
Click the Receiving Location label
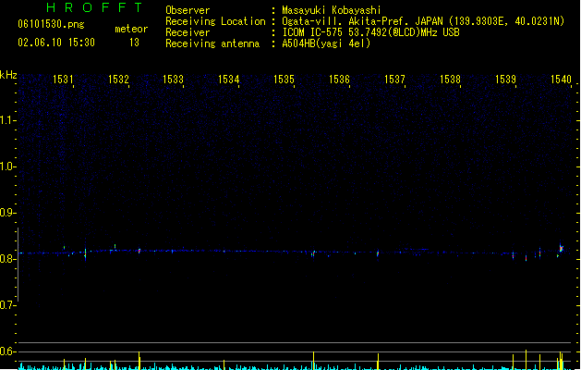pyautogui.click(x=215, y=21)
